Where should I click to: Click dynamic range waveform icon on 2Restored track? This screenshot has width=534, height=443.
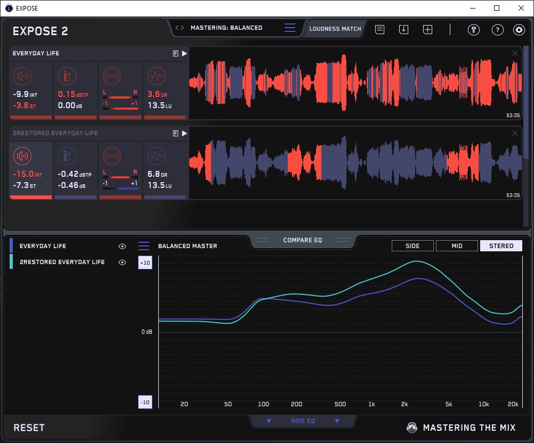pos(156,156)
